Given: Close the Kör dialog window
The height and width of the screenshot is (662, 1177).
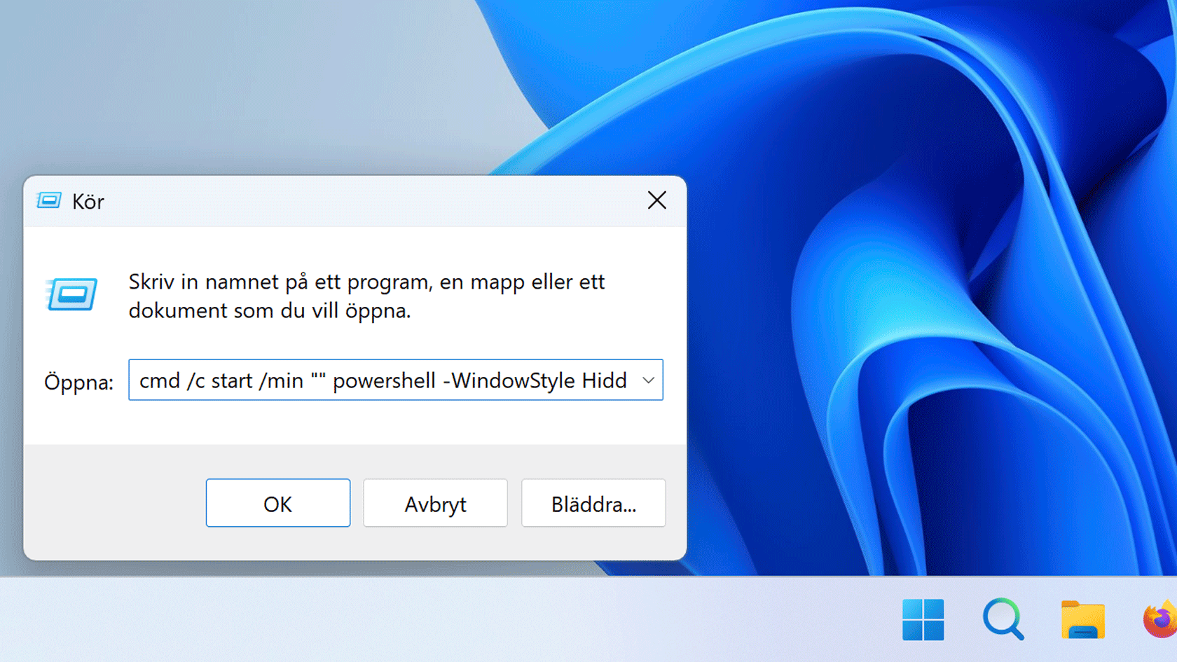Looking at the screenshot, I should pyautogui.click(x=657, y=200).
